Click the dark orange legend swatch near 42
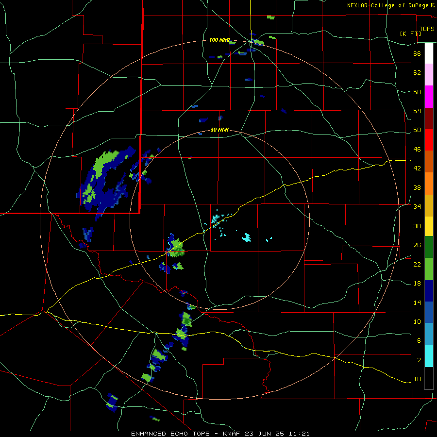437x437 pixels. coord(429,162)
